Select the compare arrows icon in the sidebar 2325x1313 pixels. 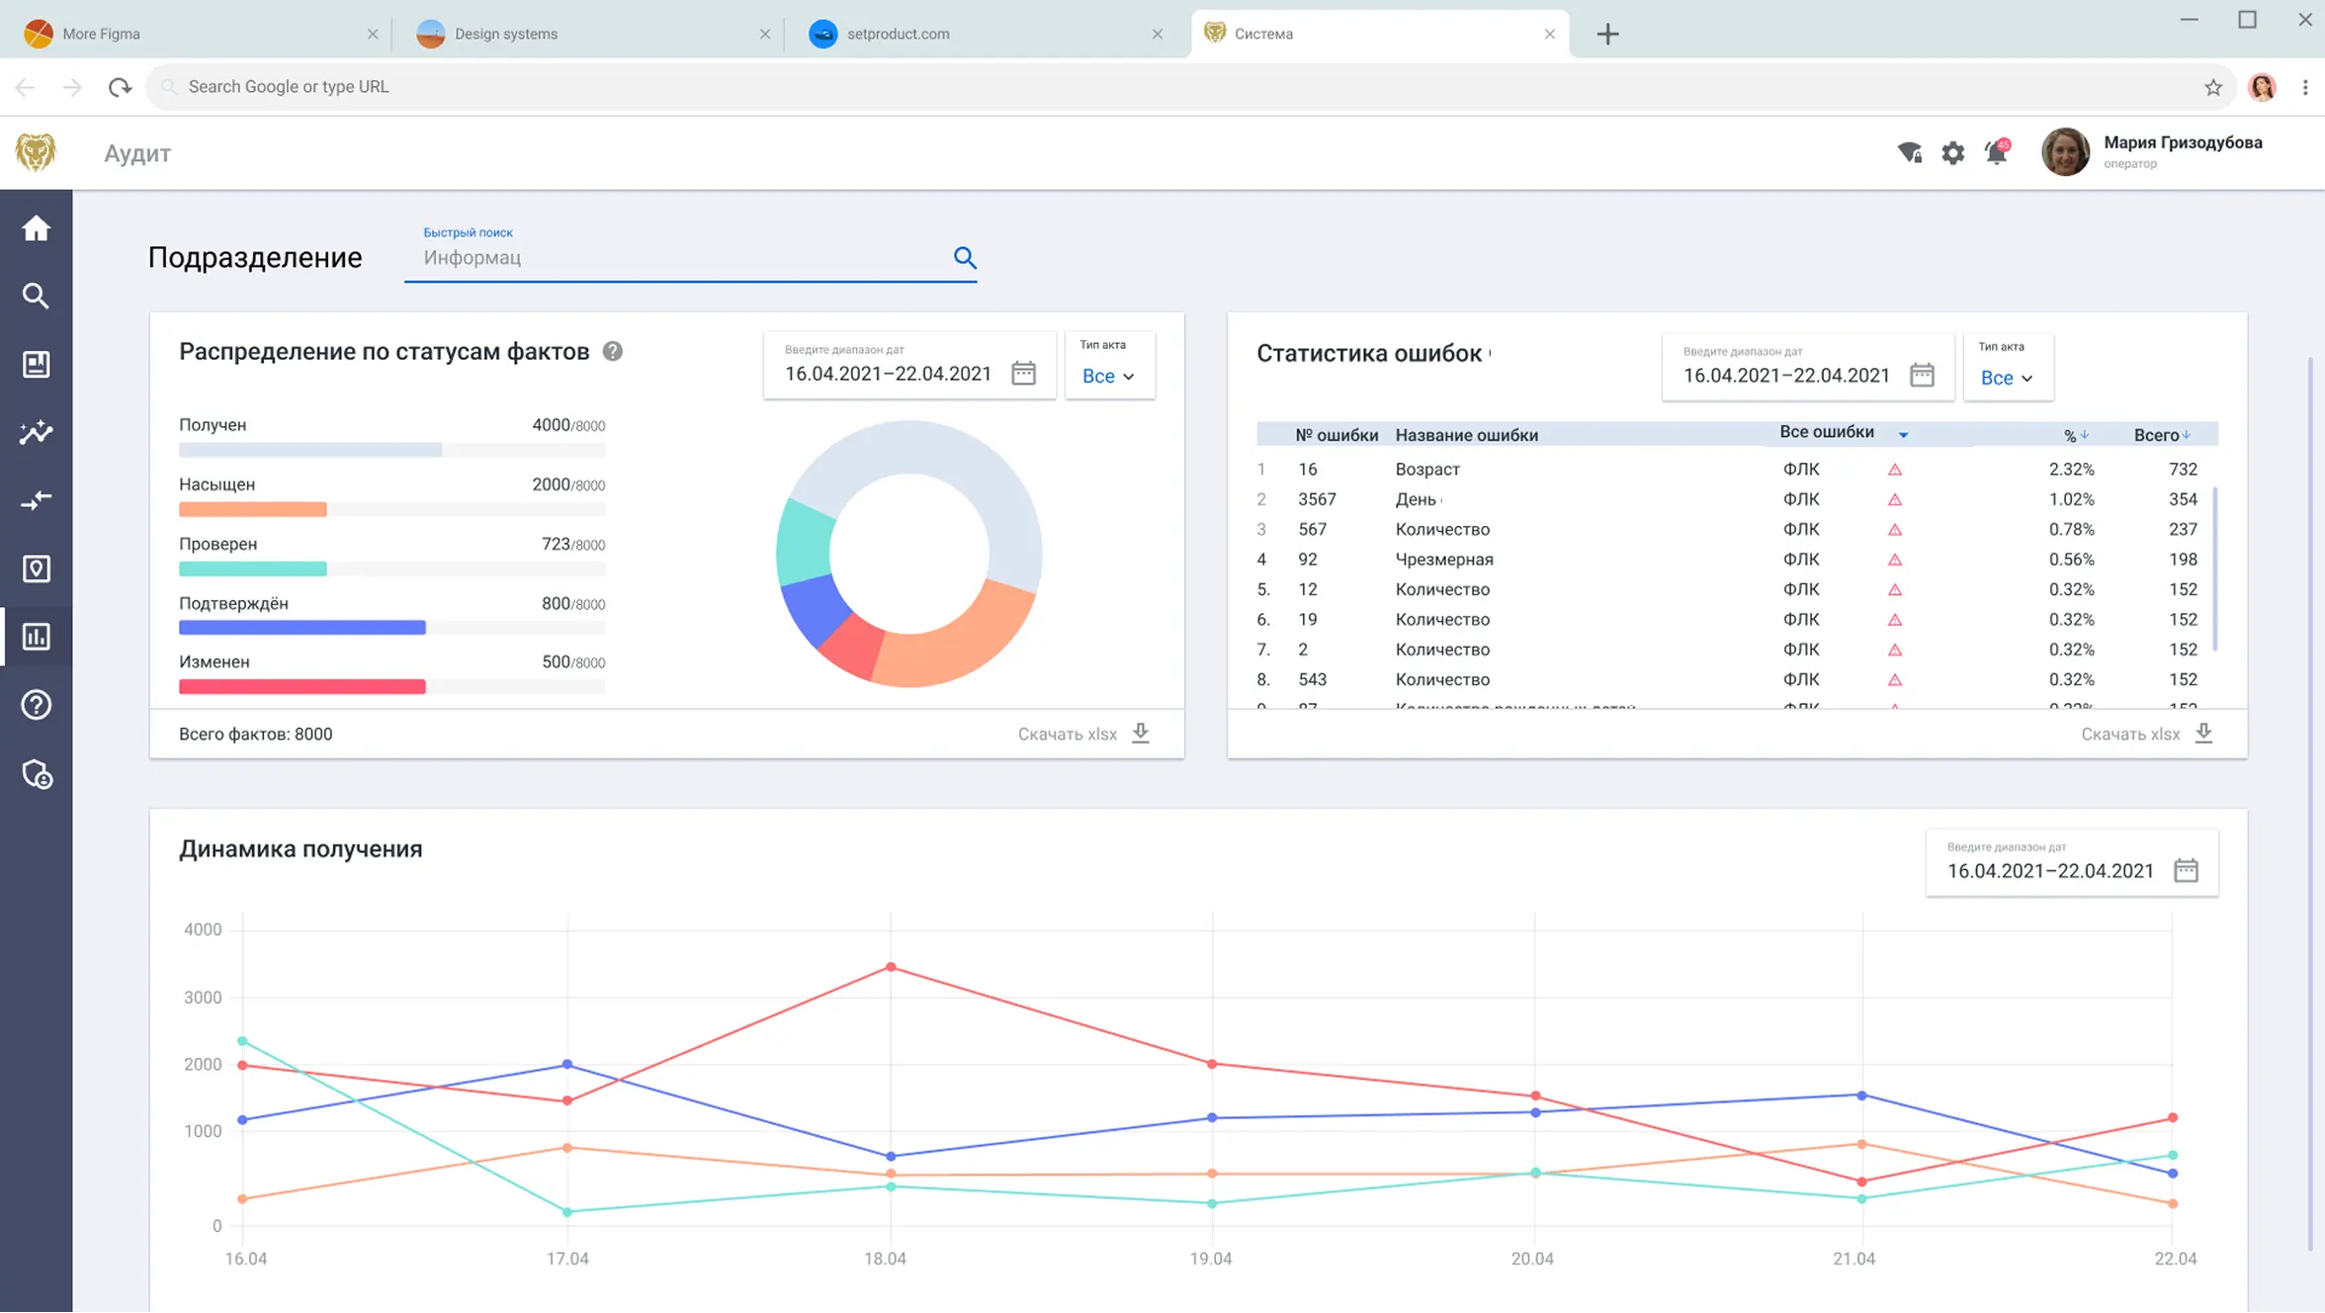tap(37, 500)
